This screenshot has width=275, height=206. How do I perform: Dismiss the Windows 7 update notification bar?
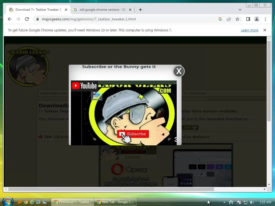(265, 30)
